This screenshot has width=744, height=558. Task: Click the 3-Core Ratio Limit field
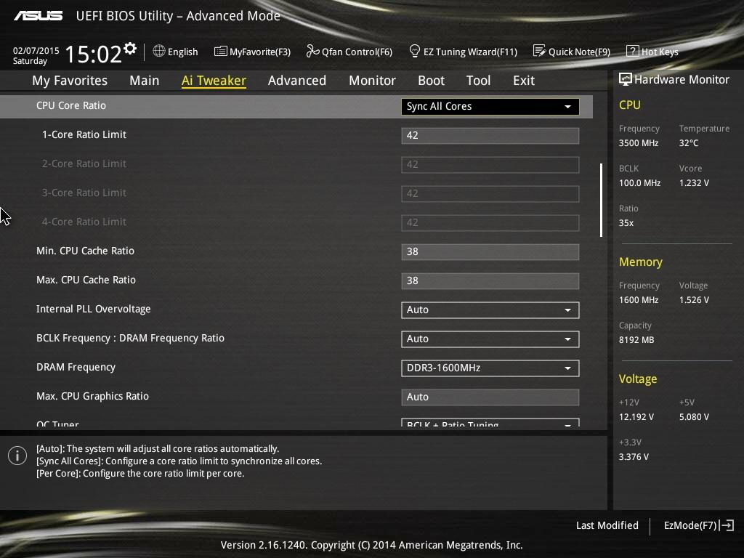pos(490,193)
